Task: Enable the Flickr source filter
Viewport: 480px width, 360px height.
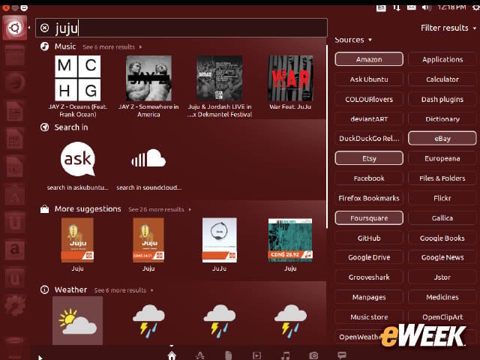Action: tap(442, 198)
